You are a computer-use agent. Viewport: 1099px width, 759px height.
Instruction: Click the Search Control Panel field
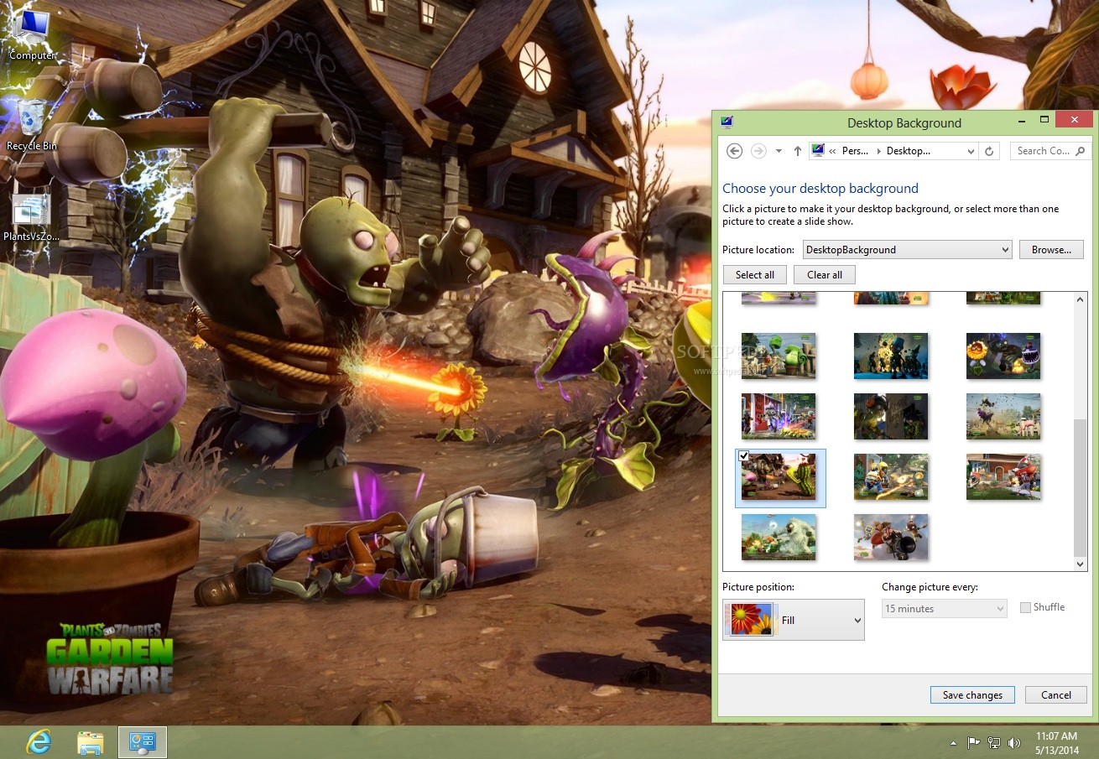pos(1050,151)
